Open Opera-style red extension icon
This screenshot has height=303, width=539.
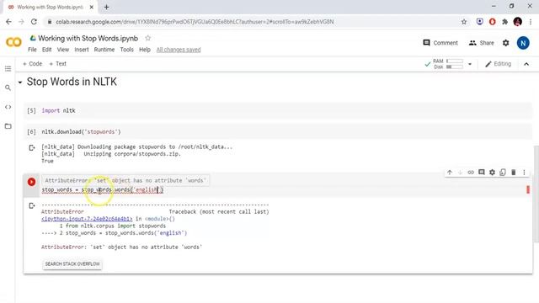492,22
